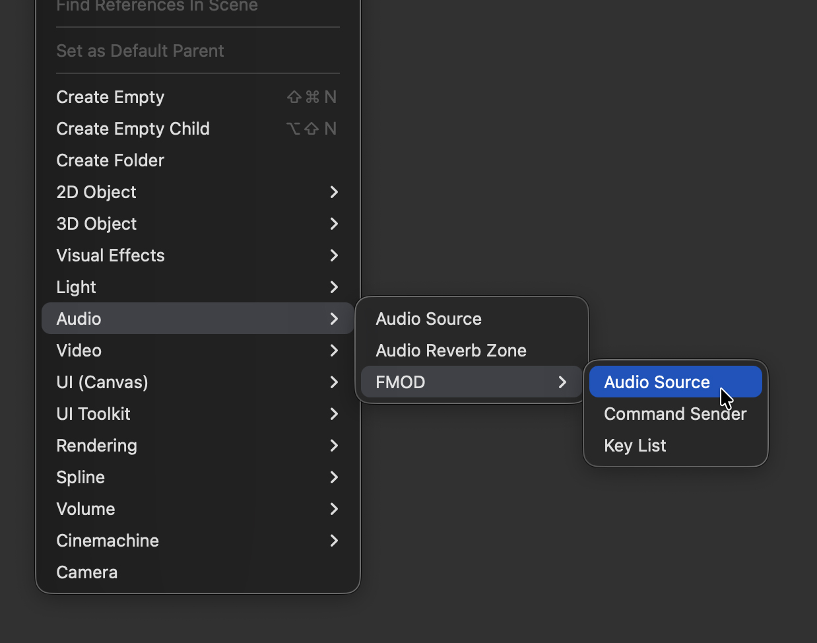
Task: Click the arrow beside Rendering
Action: 334,446
